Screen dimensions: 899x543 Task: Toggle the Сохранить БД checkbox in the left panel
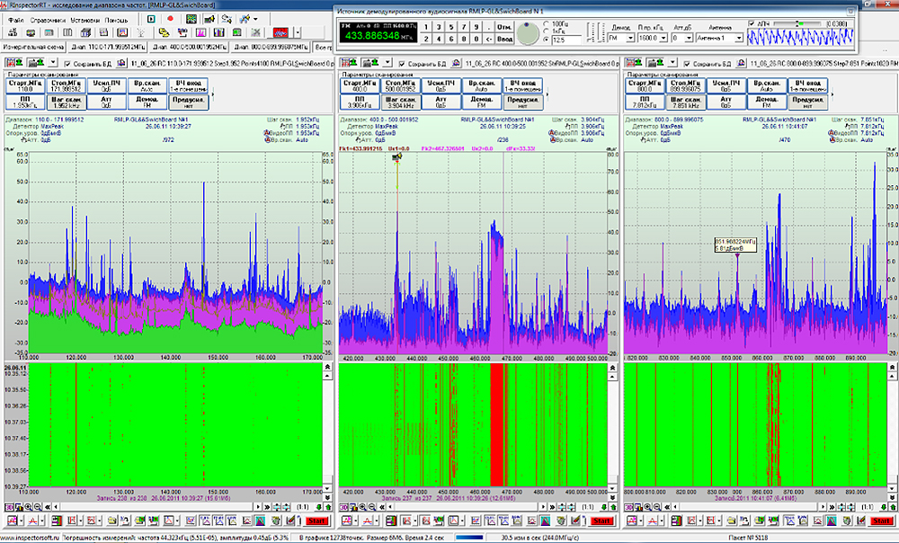pos(67,64)
